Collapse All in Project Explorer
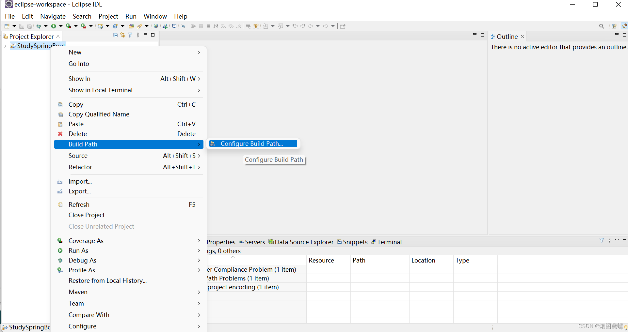 pyautogui.click(x=115, y=35)
